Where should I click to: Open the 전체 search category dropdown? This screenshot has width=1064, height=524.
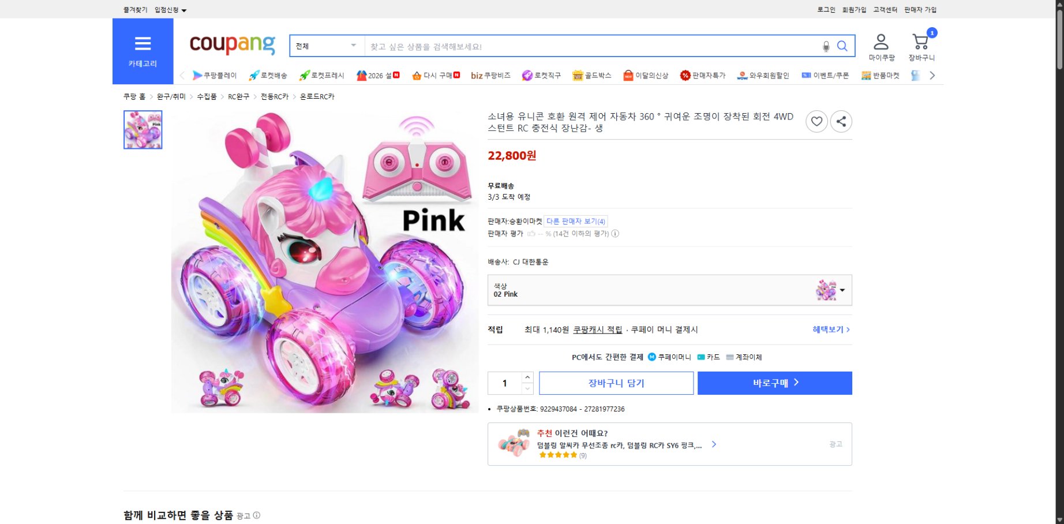pyautogui.click(x=326, y=46)
